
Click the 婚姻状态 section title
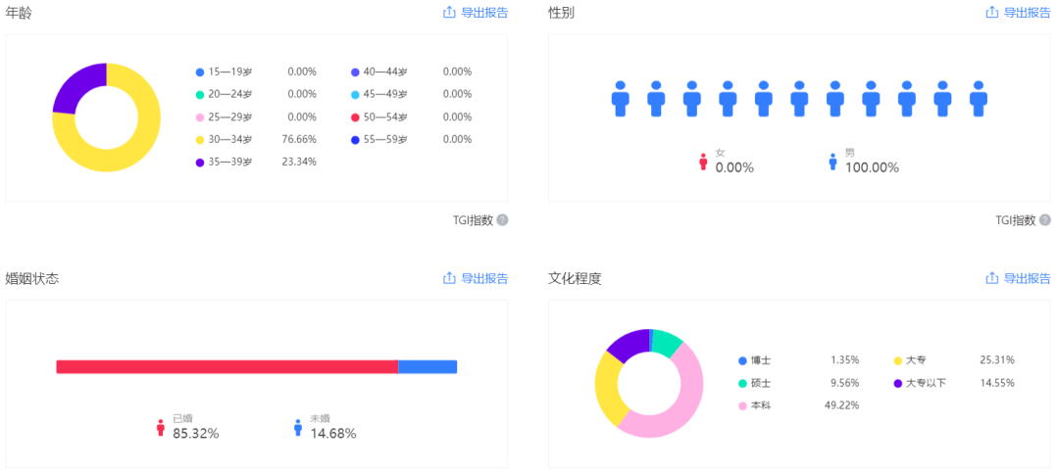[x=32, y=279]
